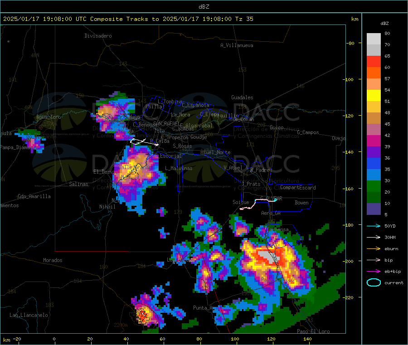This screenshot has height=345, width=408.
Task: Click the yellow eburn arrow legend icon
Action: coord(374,249)
